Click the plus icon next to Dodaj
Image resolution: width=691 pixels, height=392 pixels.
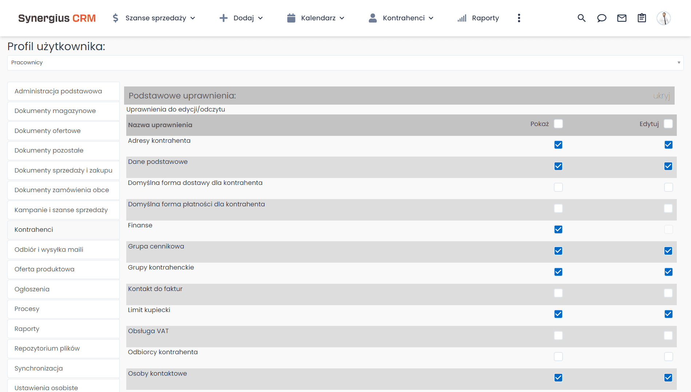(x=223, y=17)
